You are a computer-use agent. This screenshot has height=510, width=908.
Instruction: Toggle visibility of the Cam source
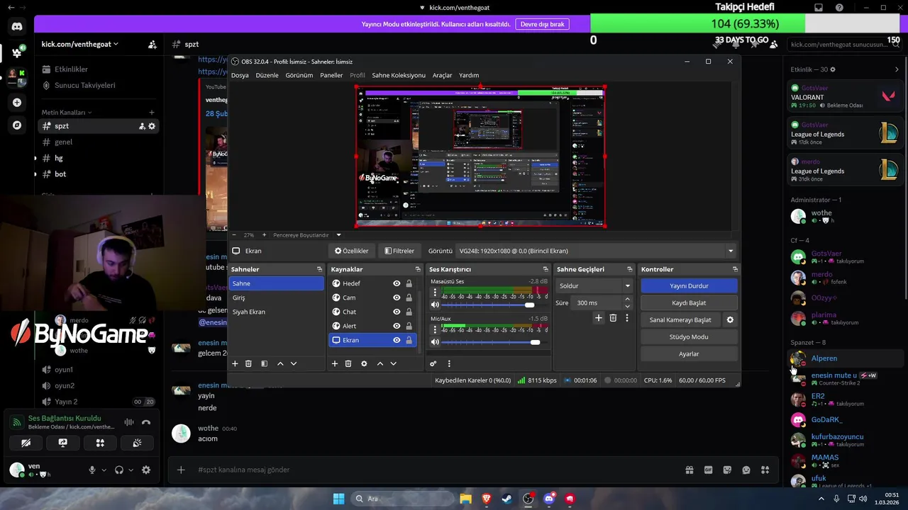click(x=397, y=297)
